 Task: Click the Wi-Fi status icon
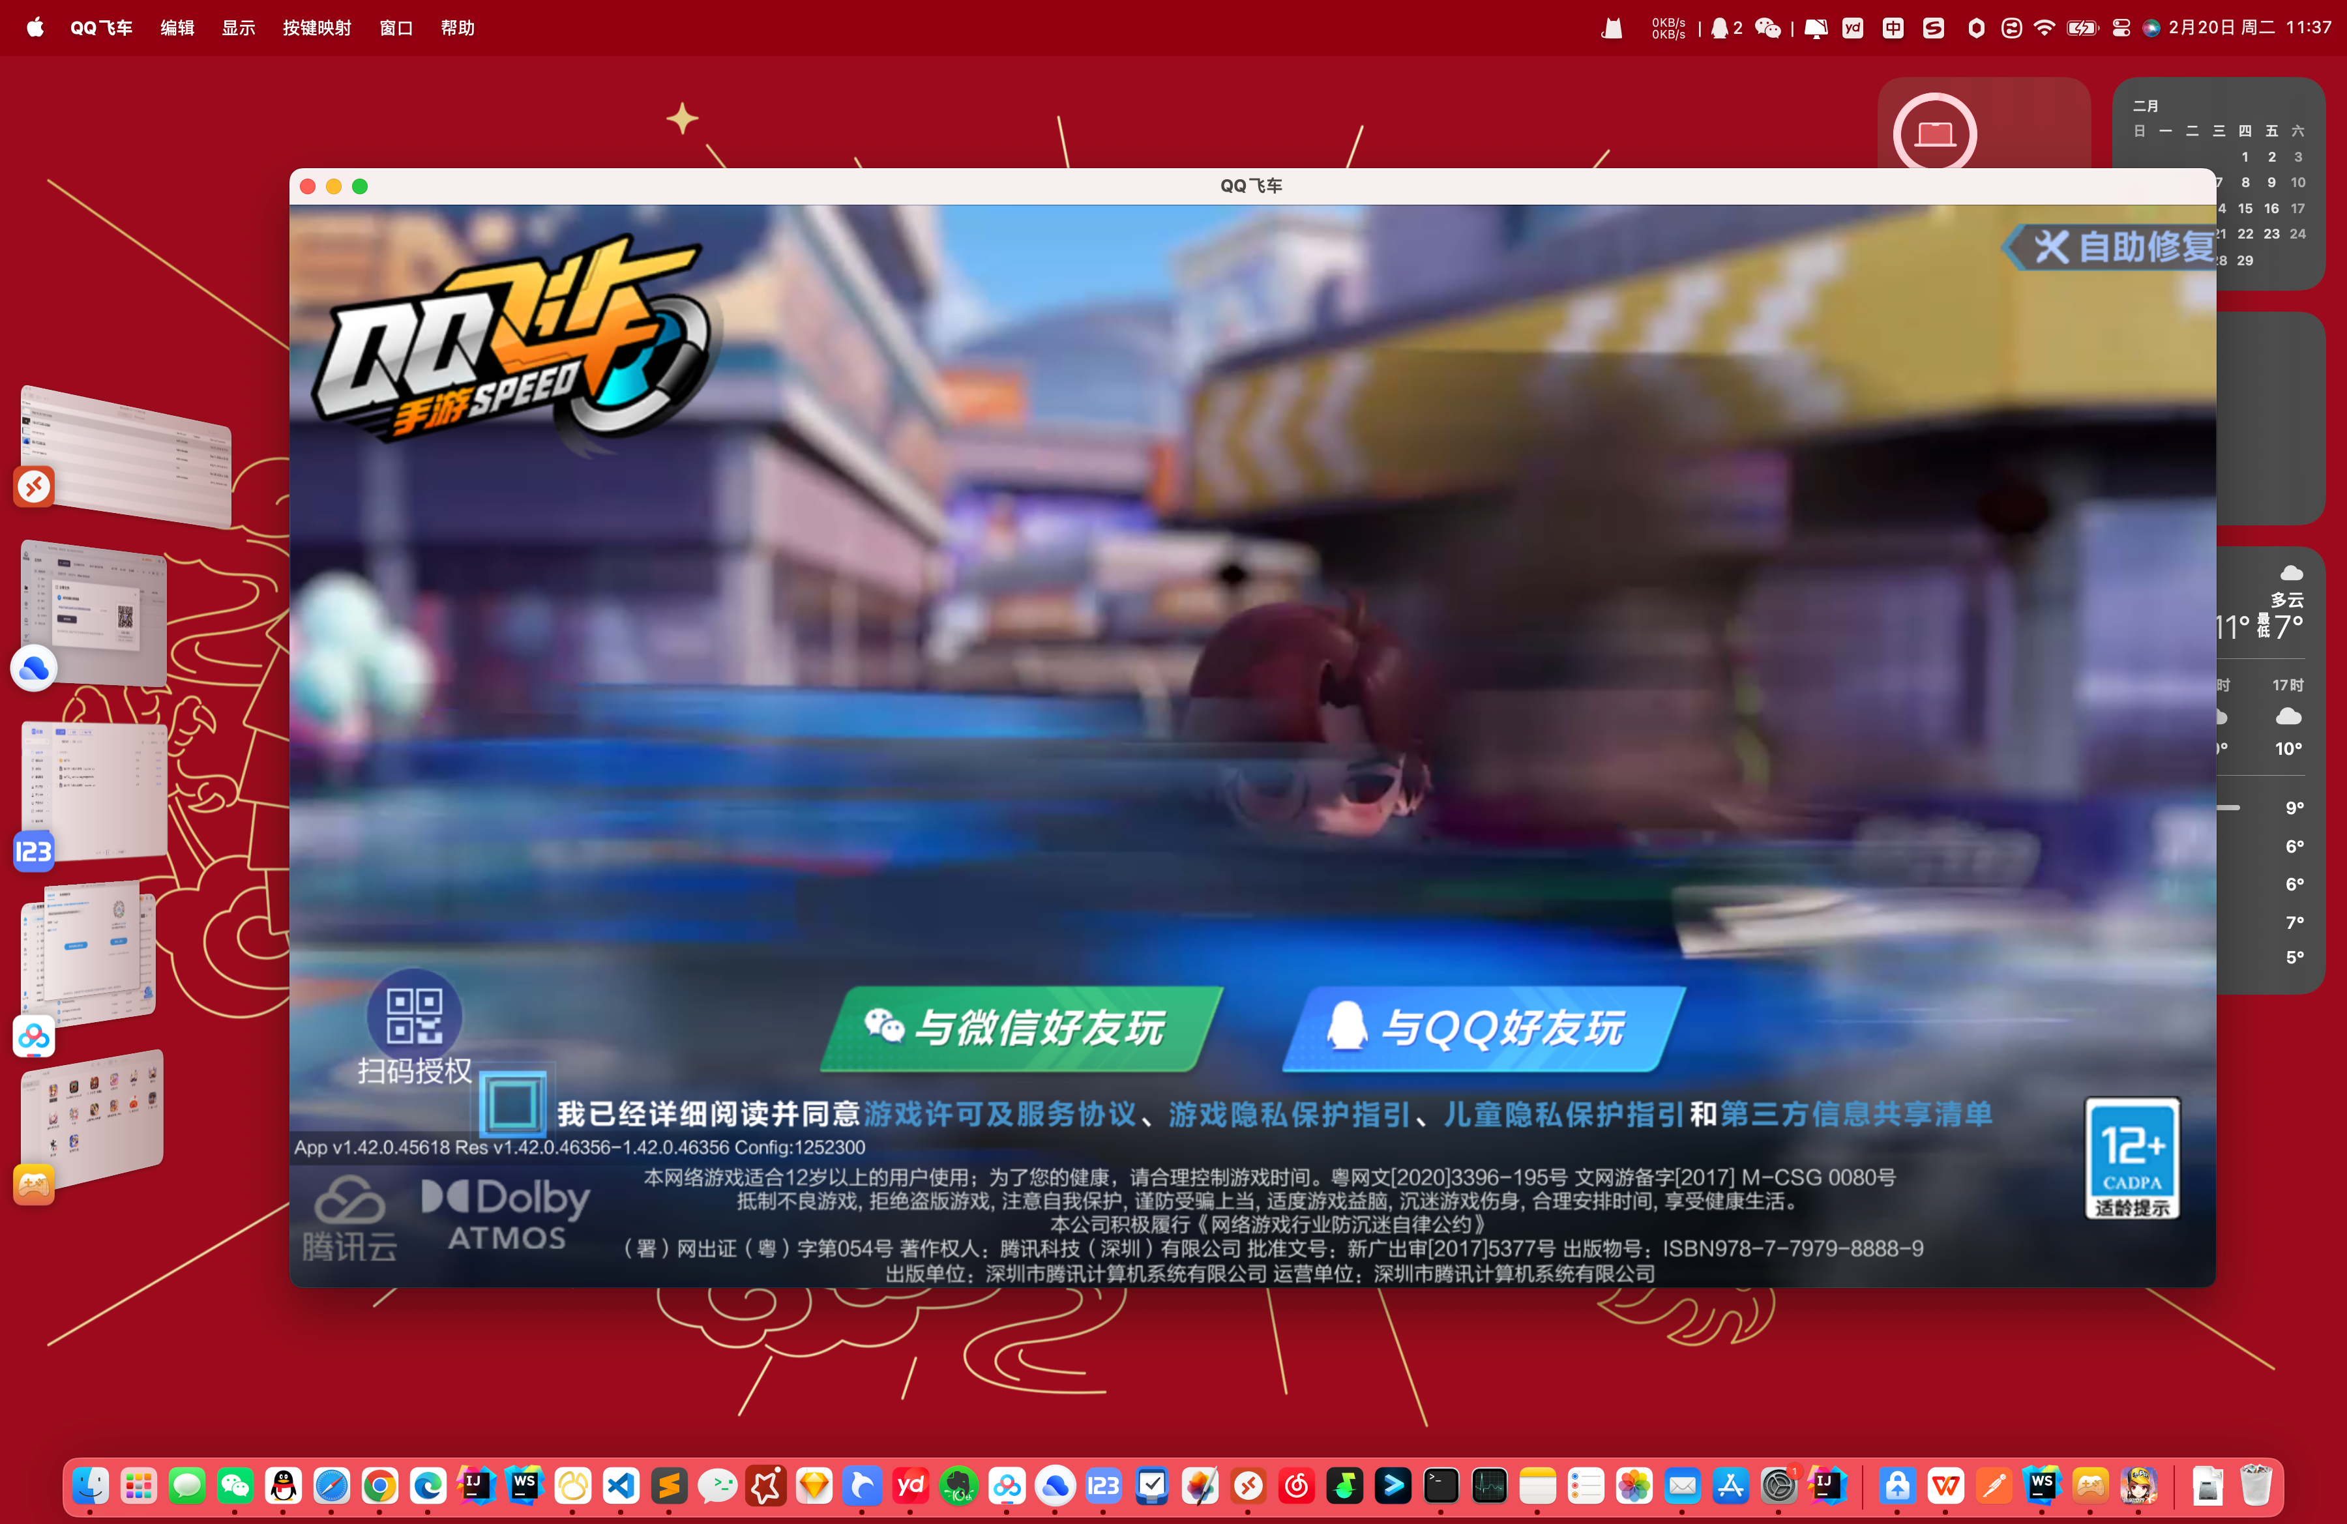[2044, 27]
